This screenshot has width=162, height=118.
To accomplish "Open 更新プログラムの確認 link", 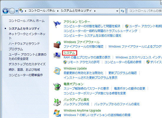I will tap(123, 73).
